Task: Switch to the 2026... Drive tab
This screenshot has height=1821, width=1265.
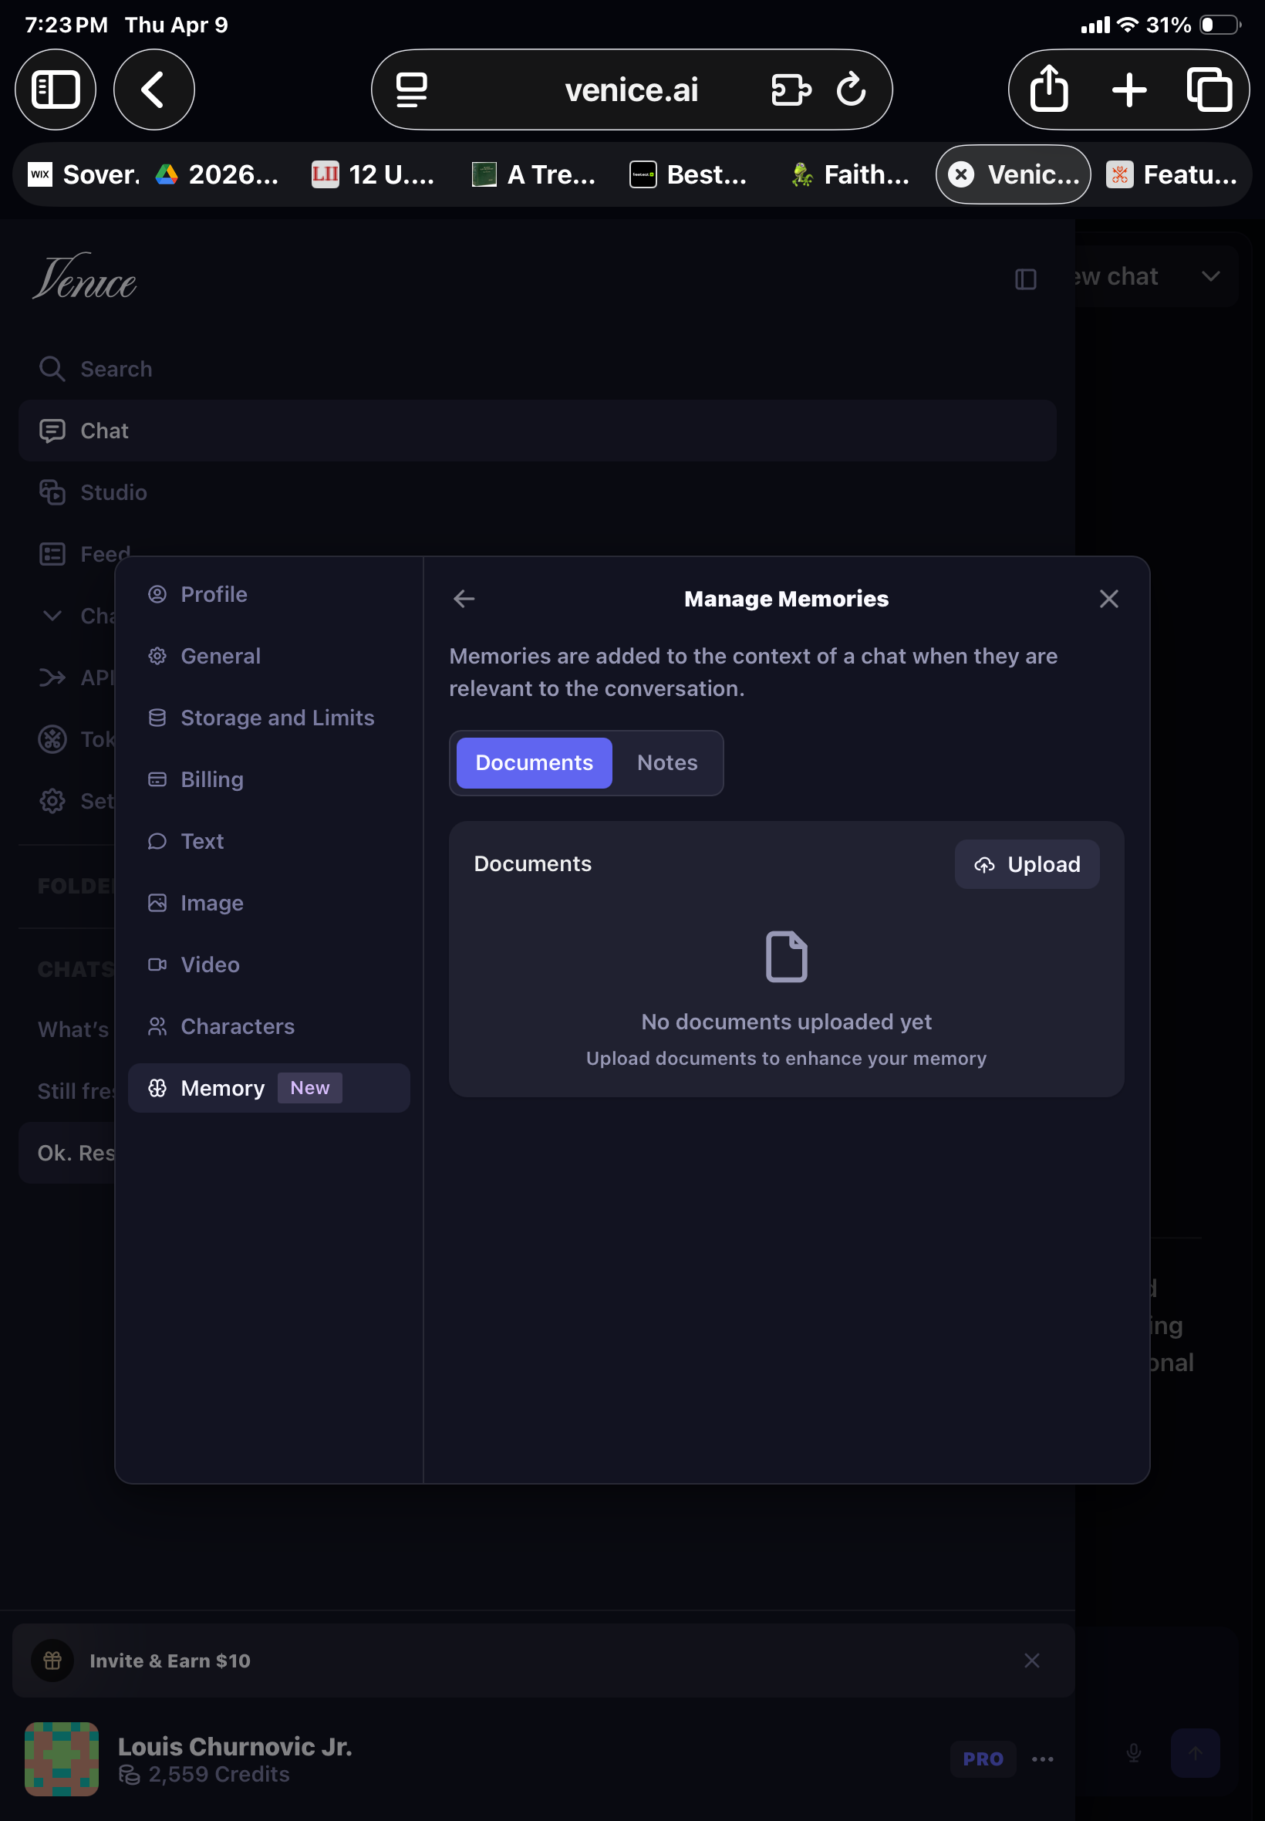Action: (x=218, y=174)
